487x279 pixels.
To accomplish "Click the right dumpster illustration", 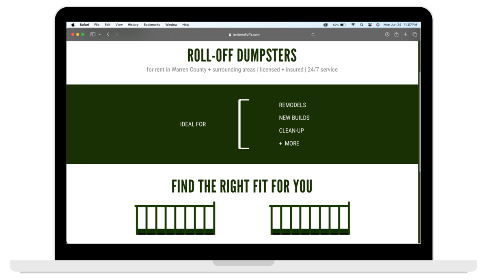I will [x=310, y=218].
